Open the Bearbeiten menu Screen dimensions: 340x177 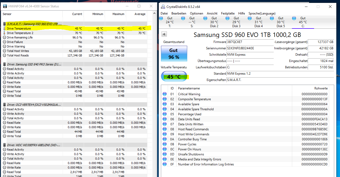179,13
